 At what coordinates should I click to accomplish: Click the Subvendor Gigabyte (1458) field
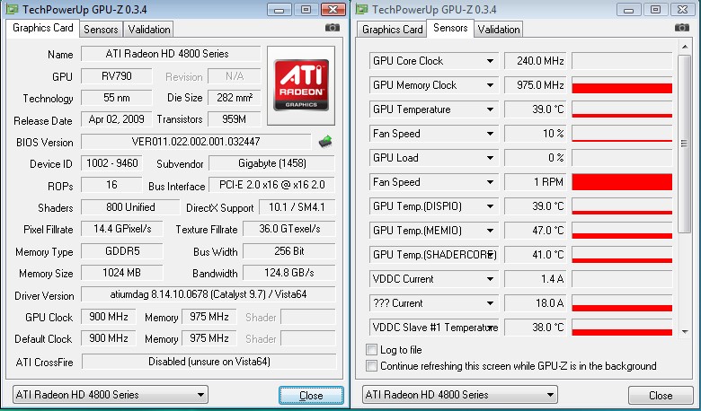click(x=271, y=163)
